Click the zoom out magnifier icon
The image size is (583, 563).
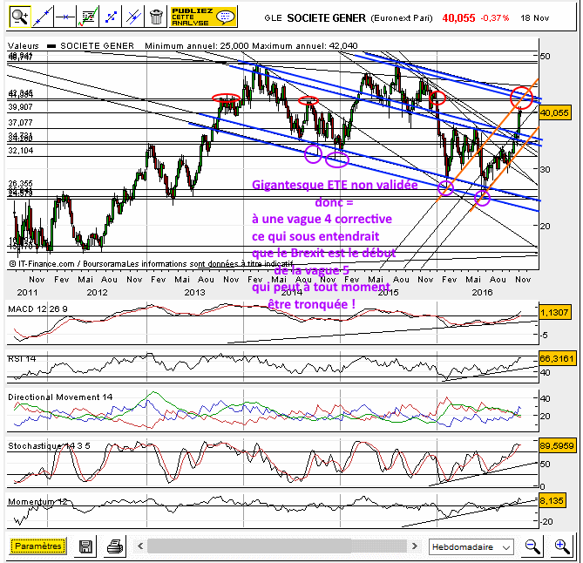(532, 546)
